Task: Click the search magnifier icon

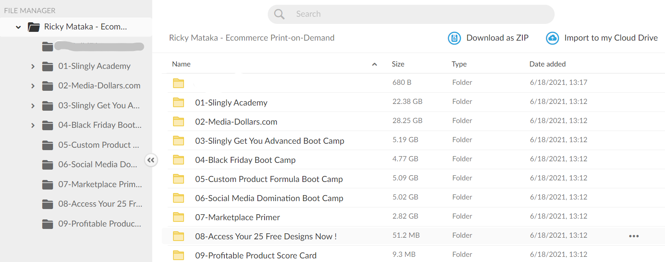Action: pyautogui.click(x=279, y=14)
